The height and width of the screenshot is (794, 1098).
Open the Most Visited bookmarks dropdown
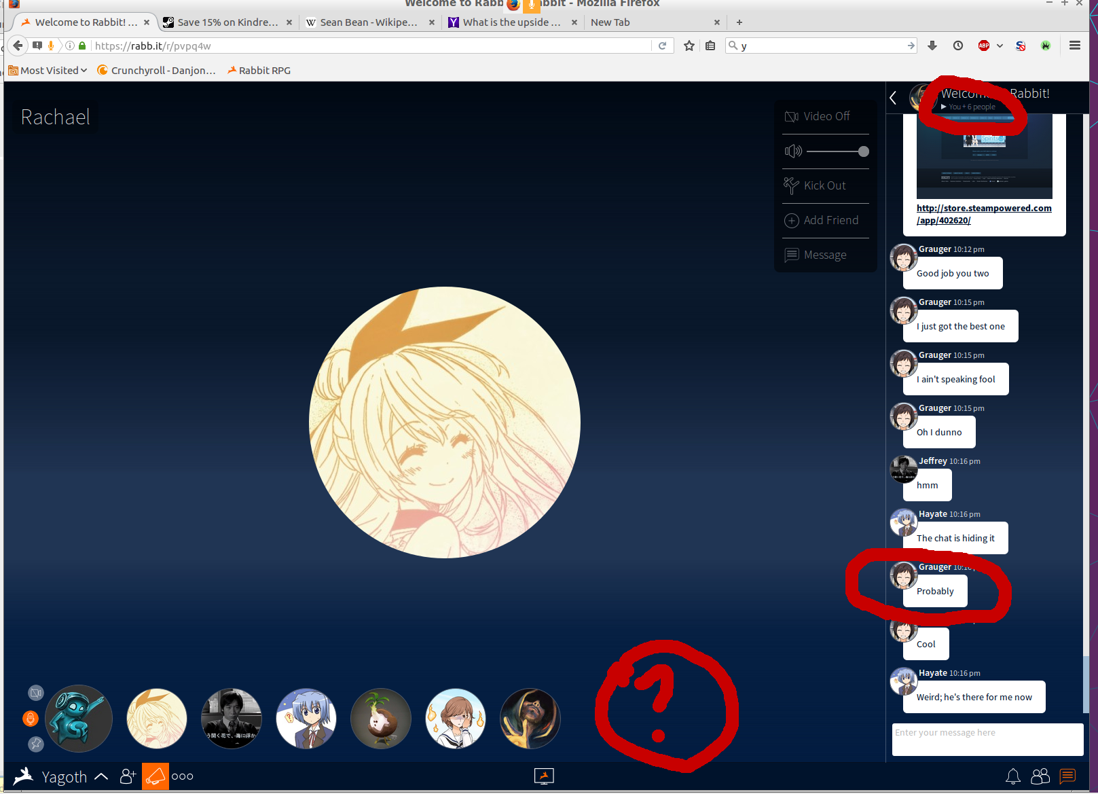pyautogui.click(x=48, y=70)
